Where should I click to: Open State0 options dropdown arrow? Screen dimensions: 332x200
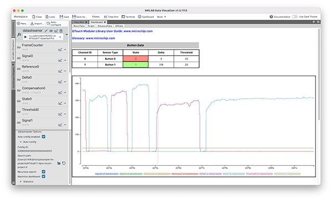click(65, 103)
